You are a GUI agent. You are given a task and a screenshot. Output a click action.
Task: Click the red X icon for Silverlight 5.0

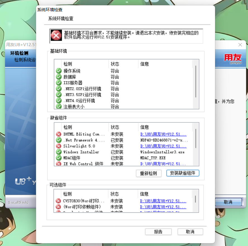(59, 146)
